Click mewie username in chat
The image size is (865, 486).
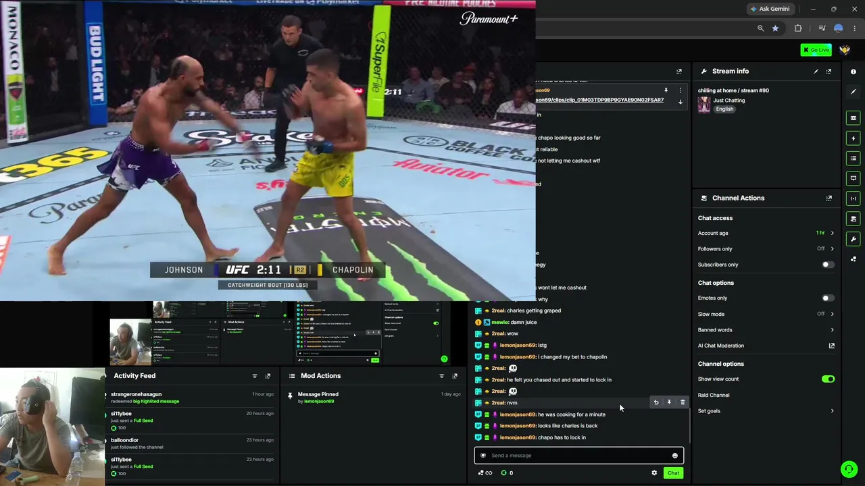(499, 323)
